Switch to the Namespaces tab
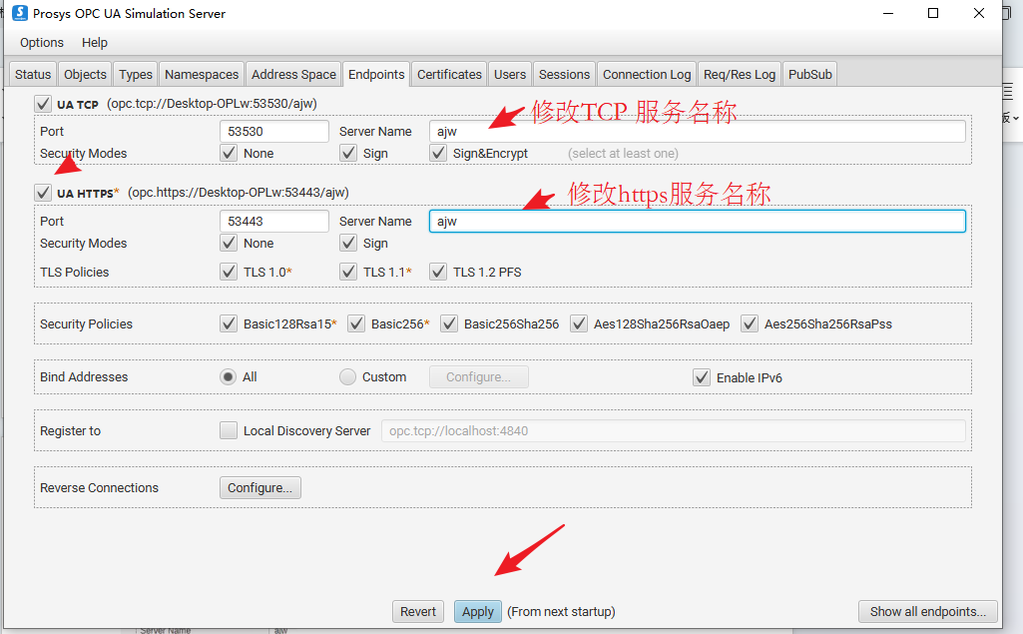The image size is (1023, 634). point(202,75)
